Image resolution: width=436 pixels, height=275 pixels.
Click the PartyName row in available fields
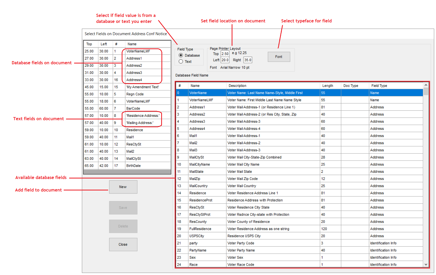[198, 250]
